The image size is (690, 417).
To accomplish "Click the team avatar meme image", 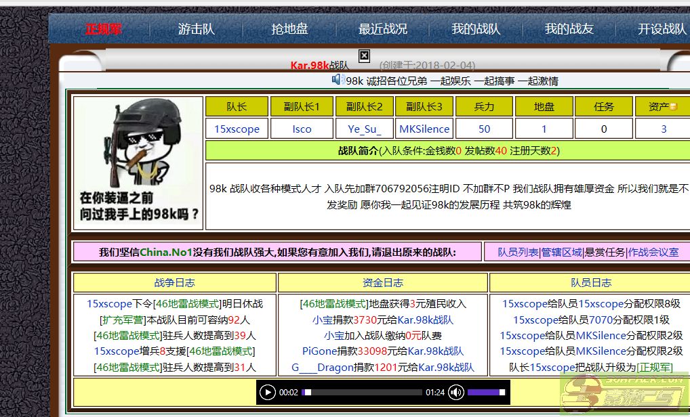I will 138,162.
